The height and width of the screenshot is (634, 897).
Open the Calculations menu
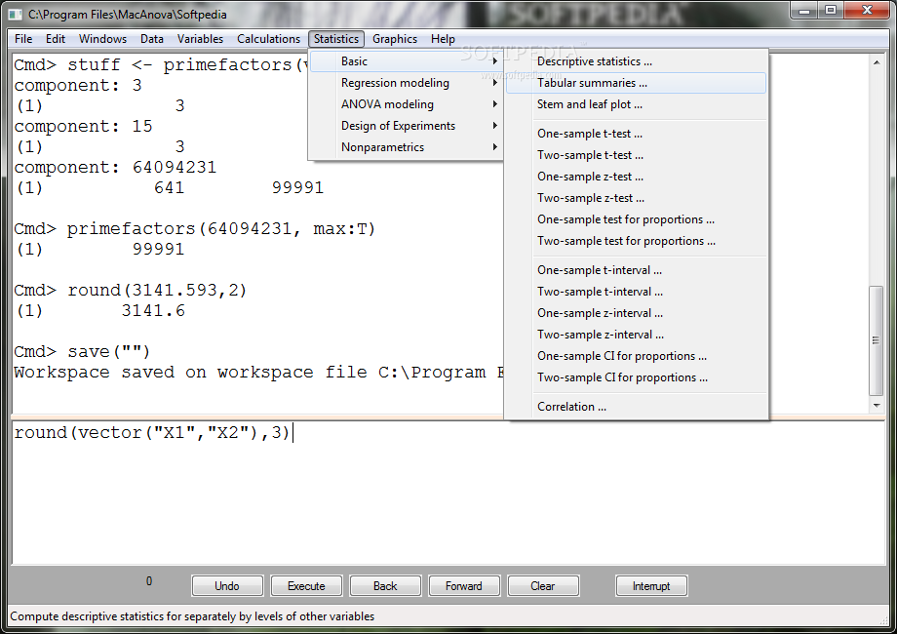pos(268,39)
